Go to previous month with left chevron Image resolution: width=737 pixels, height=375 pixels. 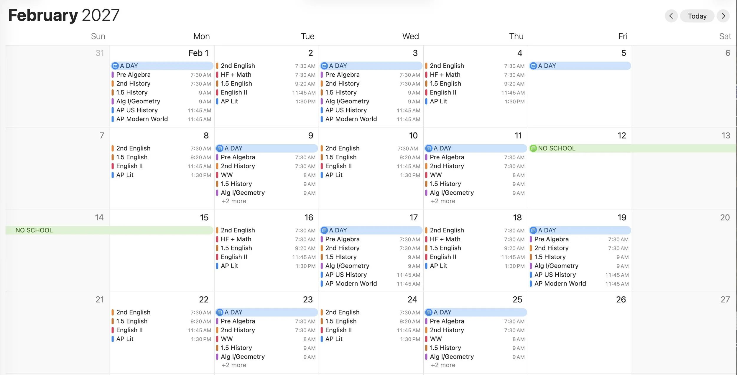pyautogui.click(x=671, y=16)
